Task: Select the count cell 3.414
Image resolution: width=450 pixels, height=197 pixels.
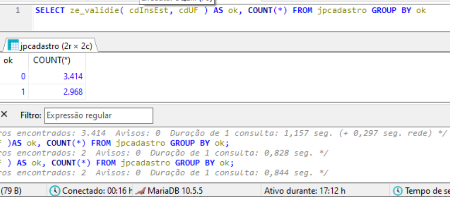Action: click(x=57, y=77)
